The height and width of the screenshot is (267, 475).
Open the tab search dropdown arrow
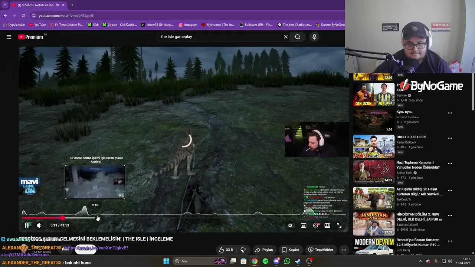click(x=5, y=5)
